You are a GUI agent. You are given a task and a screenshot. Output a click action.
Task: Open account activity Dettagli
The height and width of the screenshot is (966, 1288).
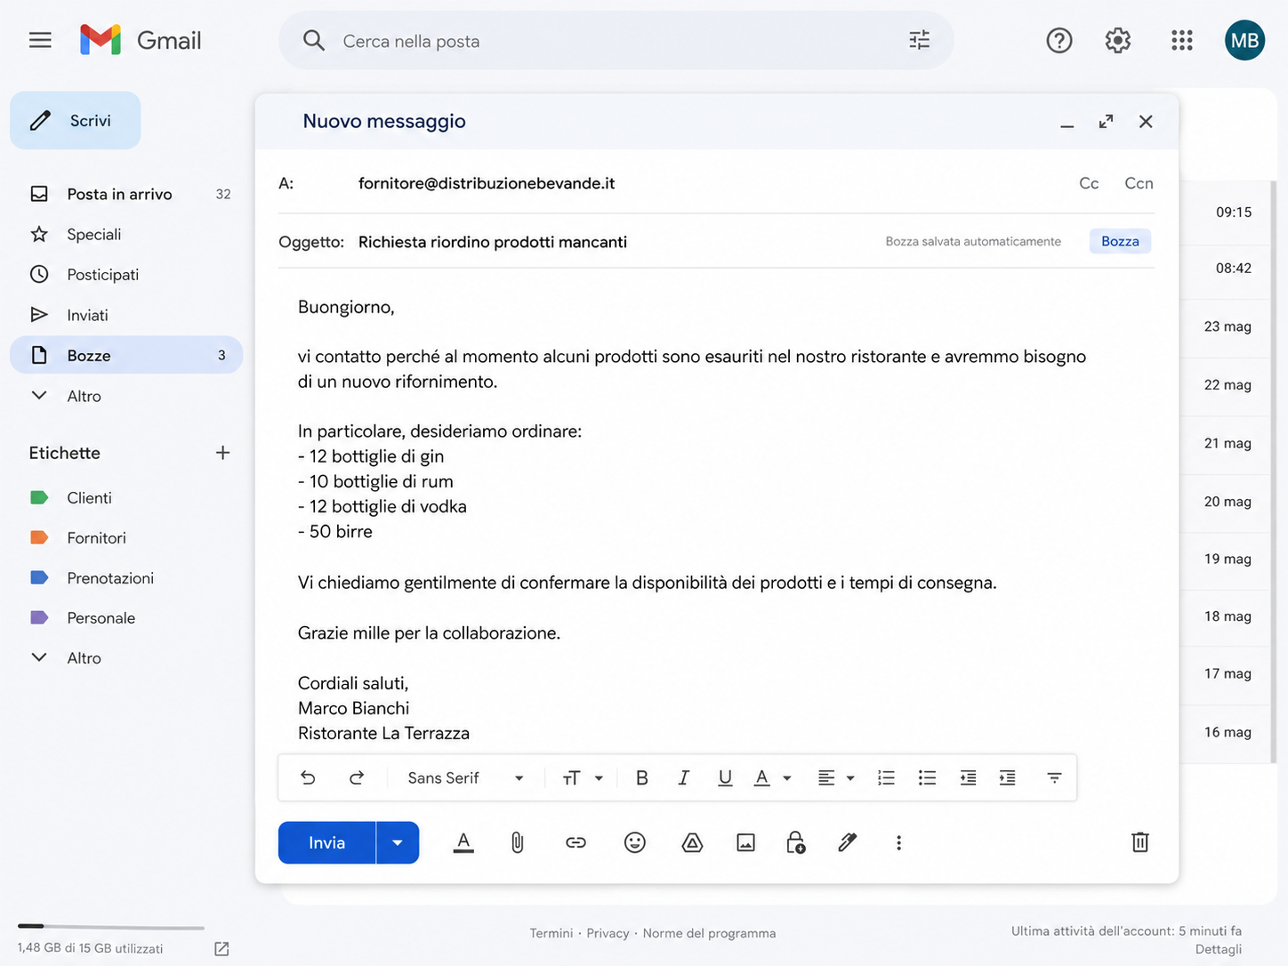[x=1218, y=949]
